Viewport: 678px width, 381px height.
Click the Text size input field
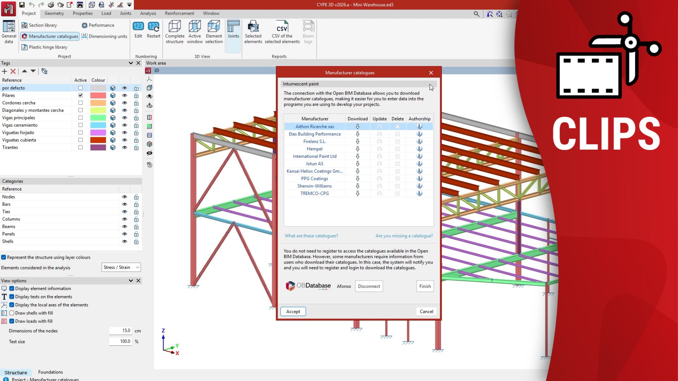coord(120,341)
